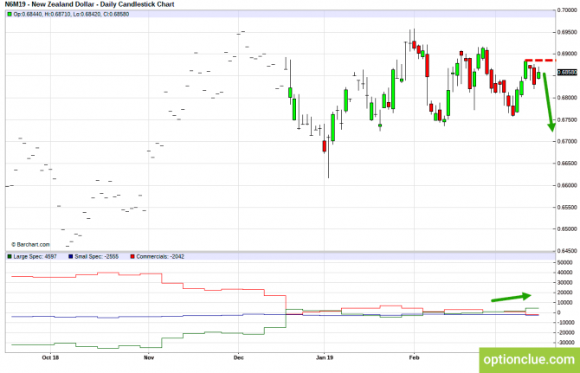
Task: Click the optionclue.com green banner
Action: click(529, 360)
